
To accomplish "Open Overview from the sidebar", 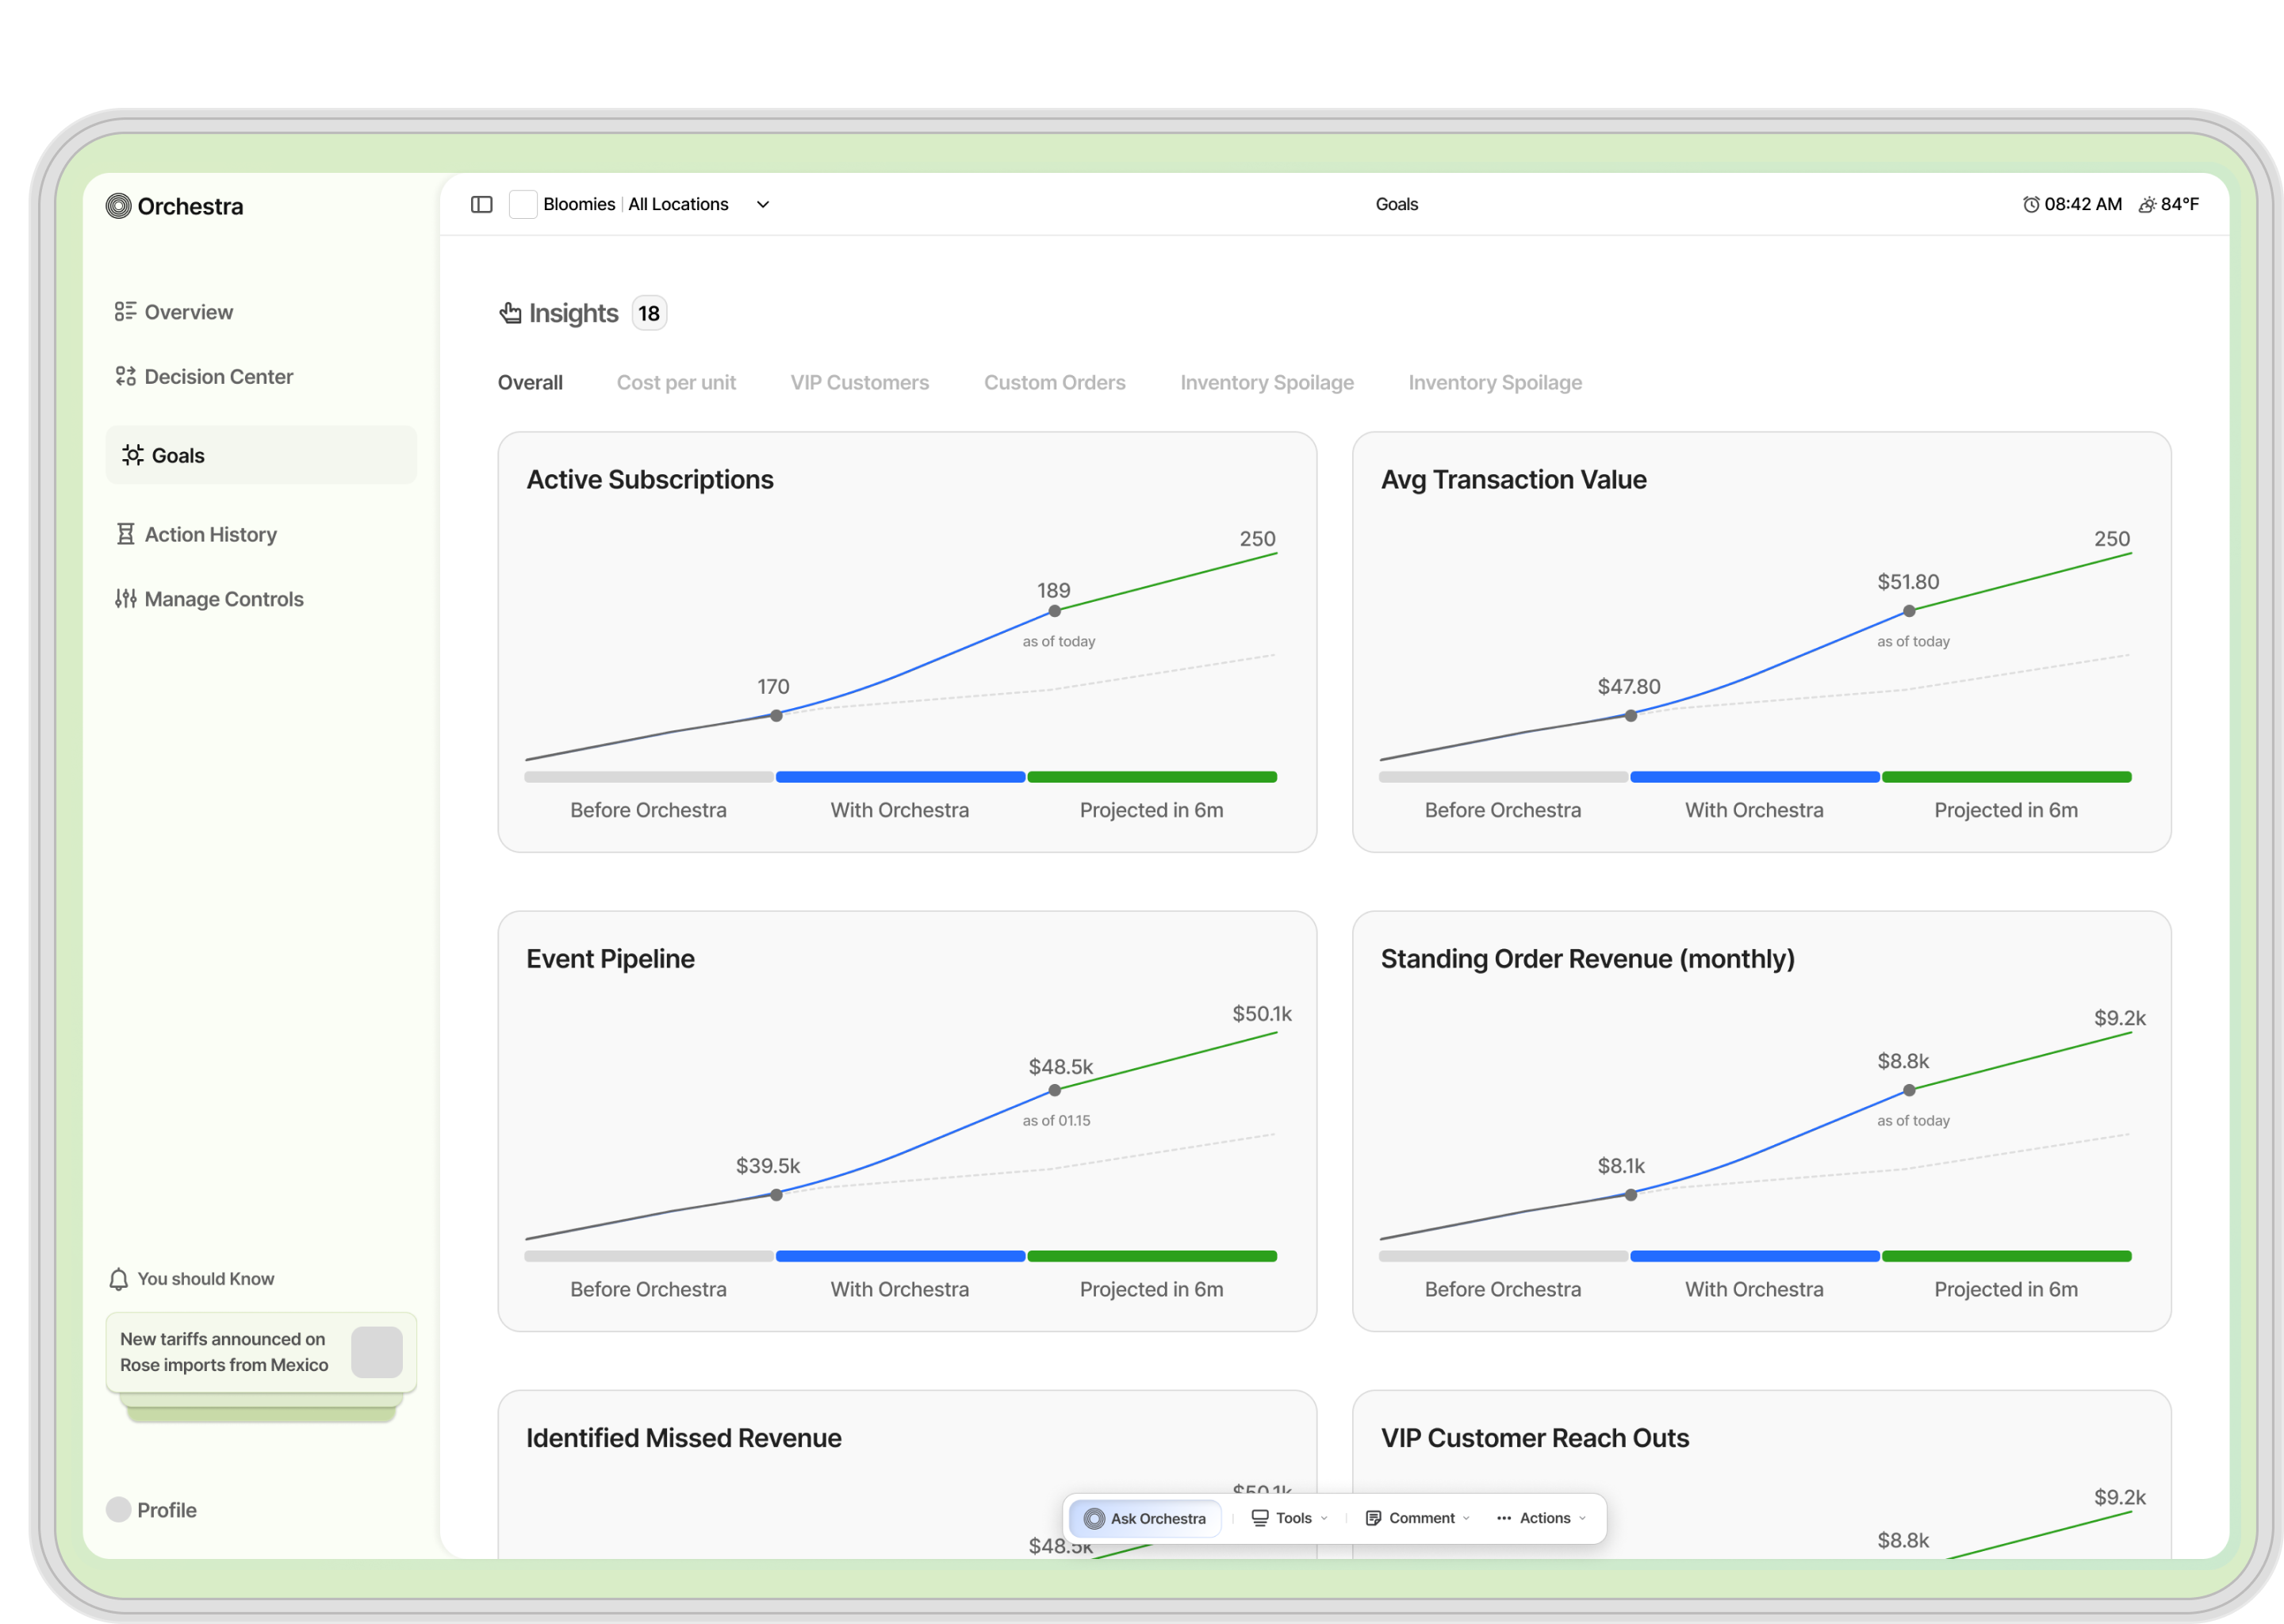I will point(173,312).
